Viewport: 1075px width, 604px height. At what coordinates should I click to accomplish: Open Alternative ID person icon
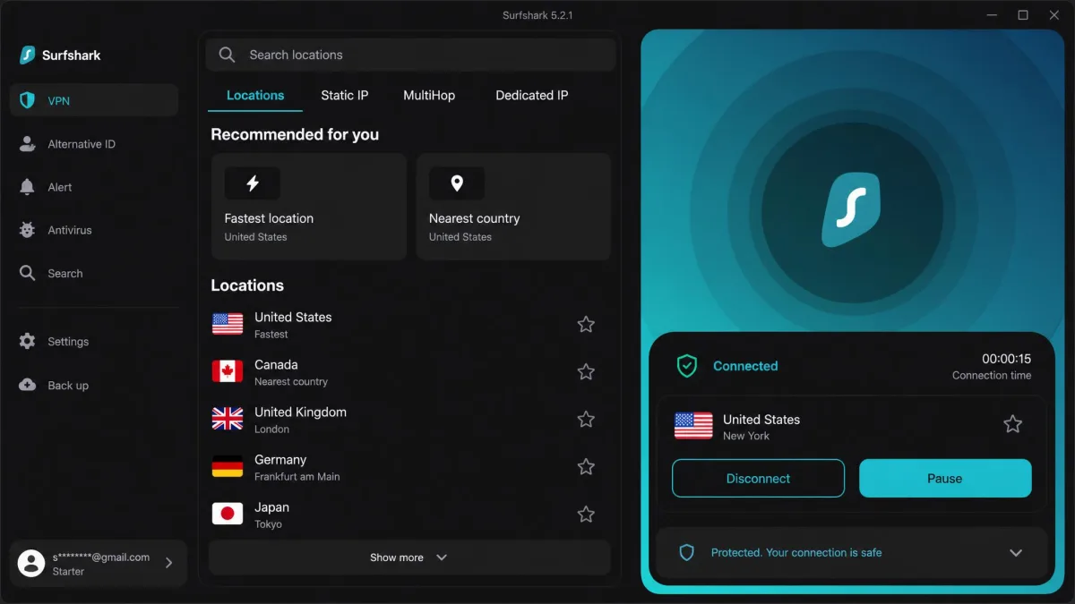[x=28, y=143]
